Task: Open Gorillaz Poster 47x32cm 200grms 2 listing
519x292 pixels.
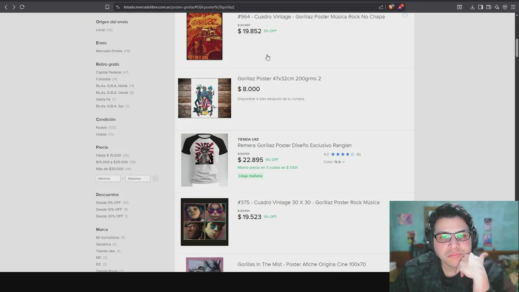Action: coord(279,79)
